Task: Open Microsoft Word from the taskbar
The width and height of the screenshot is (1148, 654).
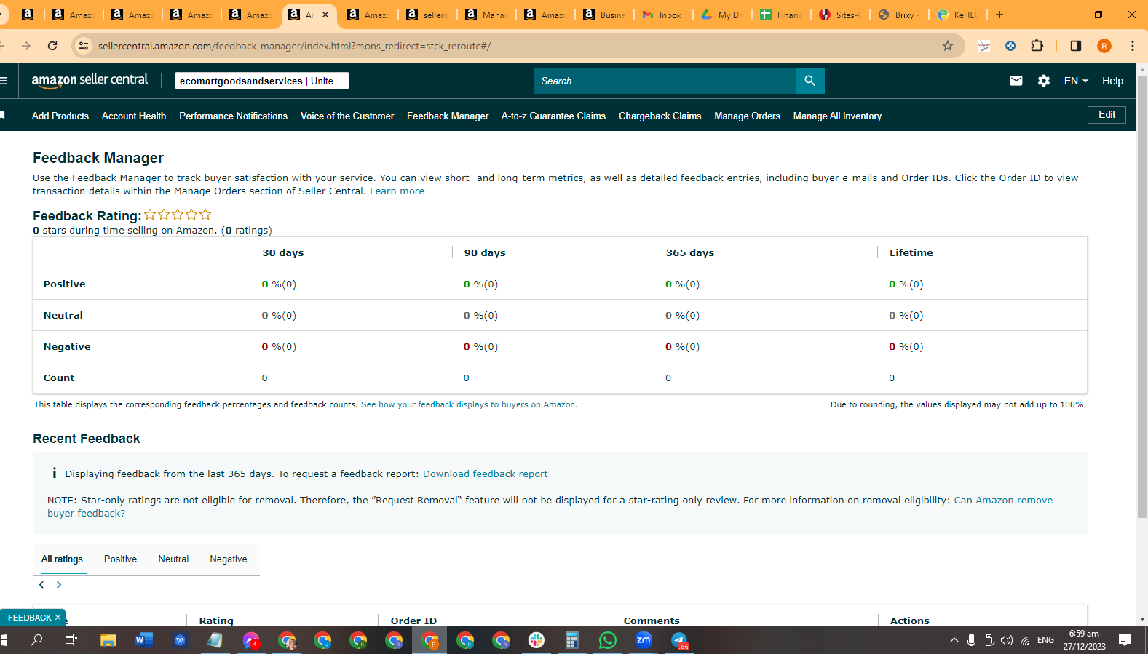Action: 143,640
